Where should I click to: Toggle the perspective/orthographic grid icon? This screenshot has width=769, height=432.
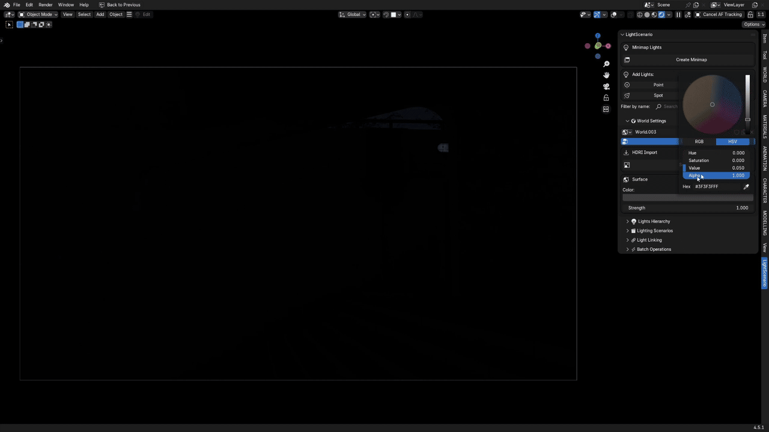[x=606, y=109]
